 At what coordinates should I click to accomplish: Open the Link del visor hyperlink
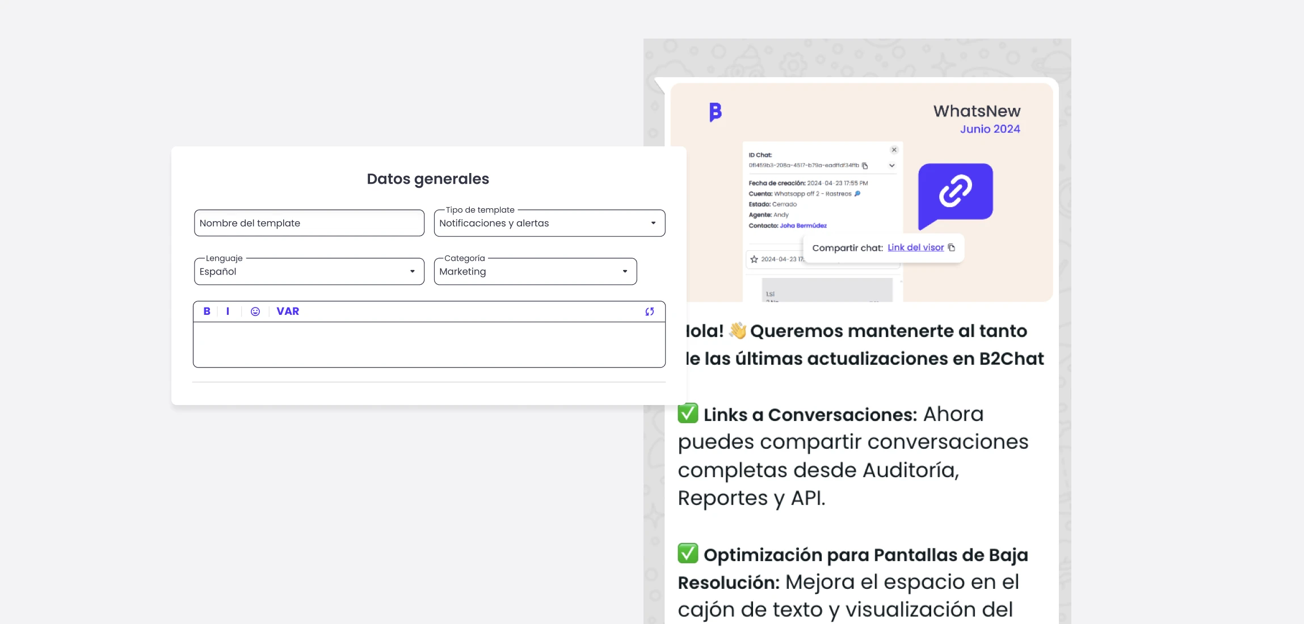[915, 248]
